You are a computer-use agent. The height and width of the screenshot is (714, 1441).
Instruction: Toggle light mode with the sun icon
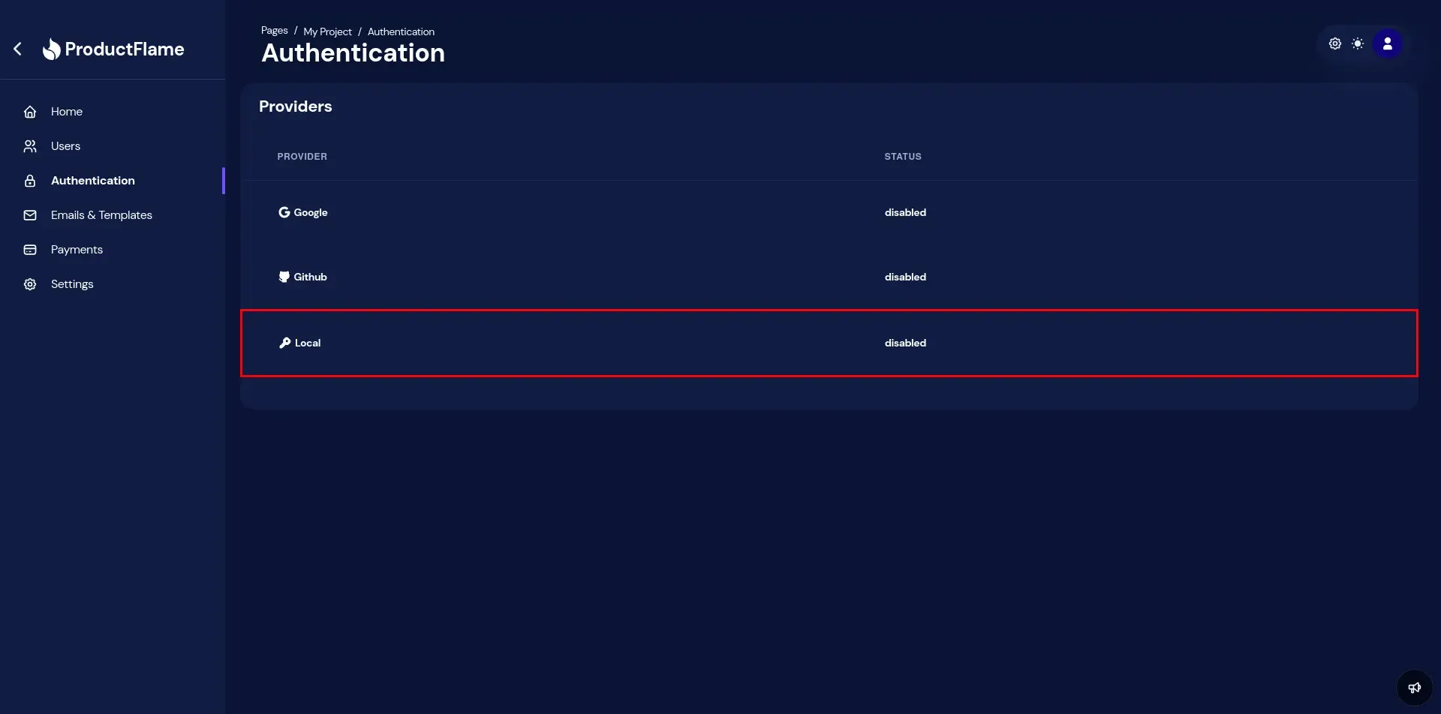1358,44
